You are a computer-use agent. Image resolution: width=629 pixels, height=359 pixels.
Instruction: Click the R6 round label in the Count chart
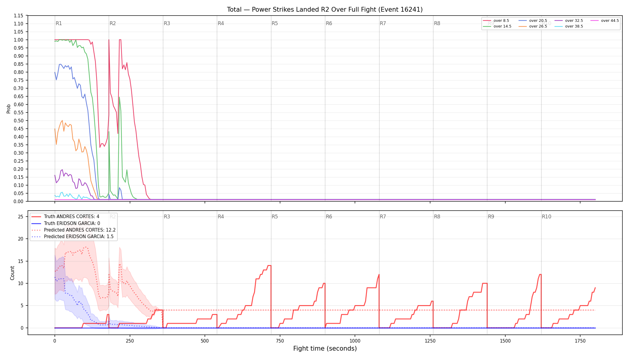click(329, 217)
